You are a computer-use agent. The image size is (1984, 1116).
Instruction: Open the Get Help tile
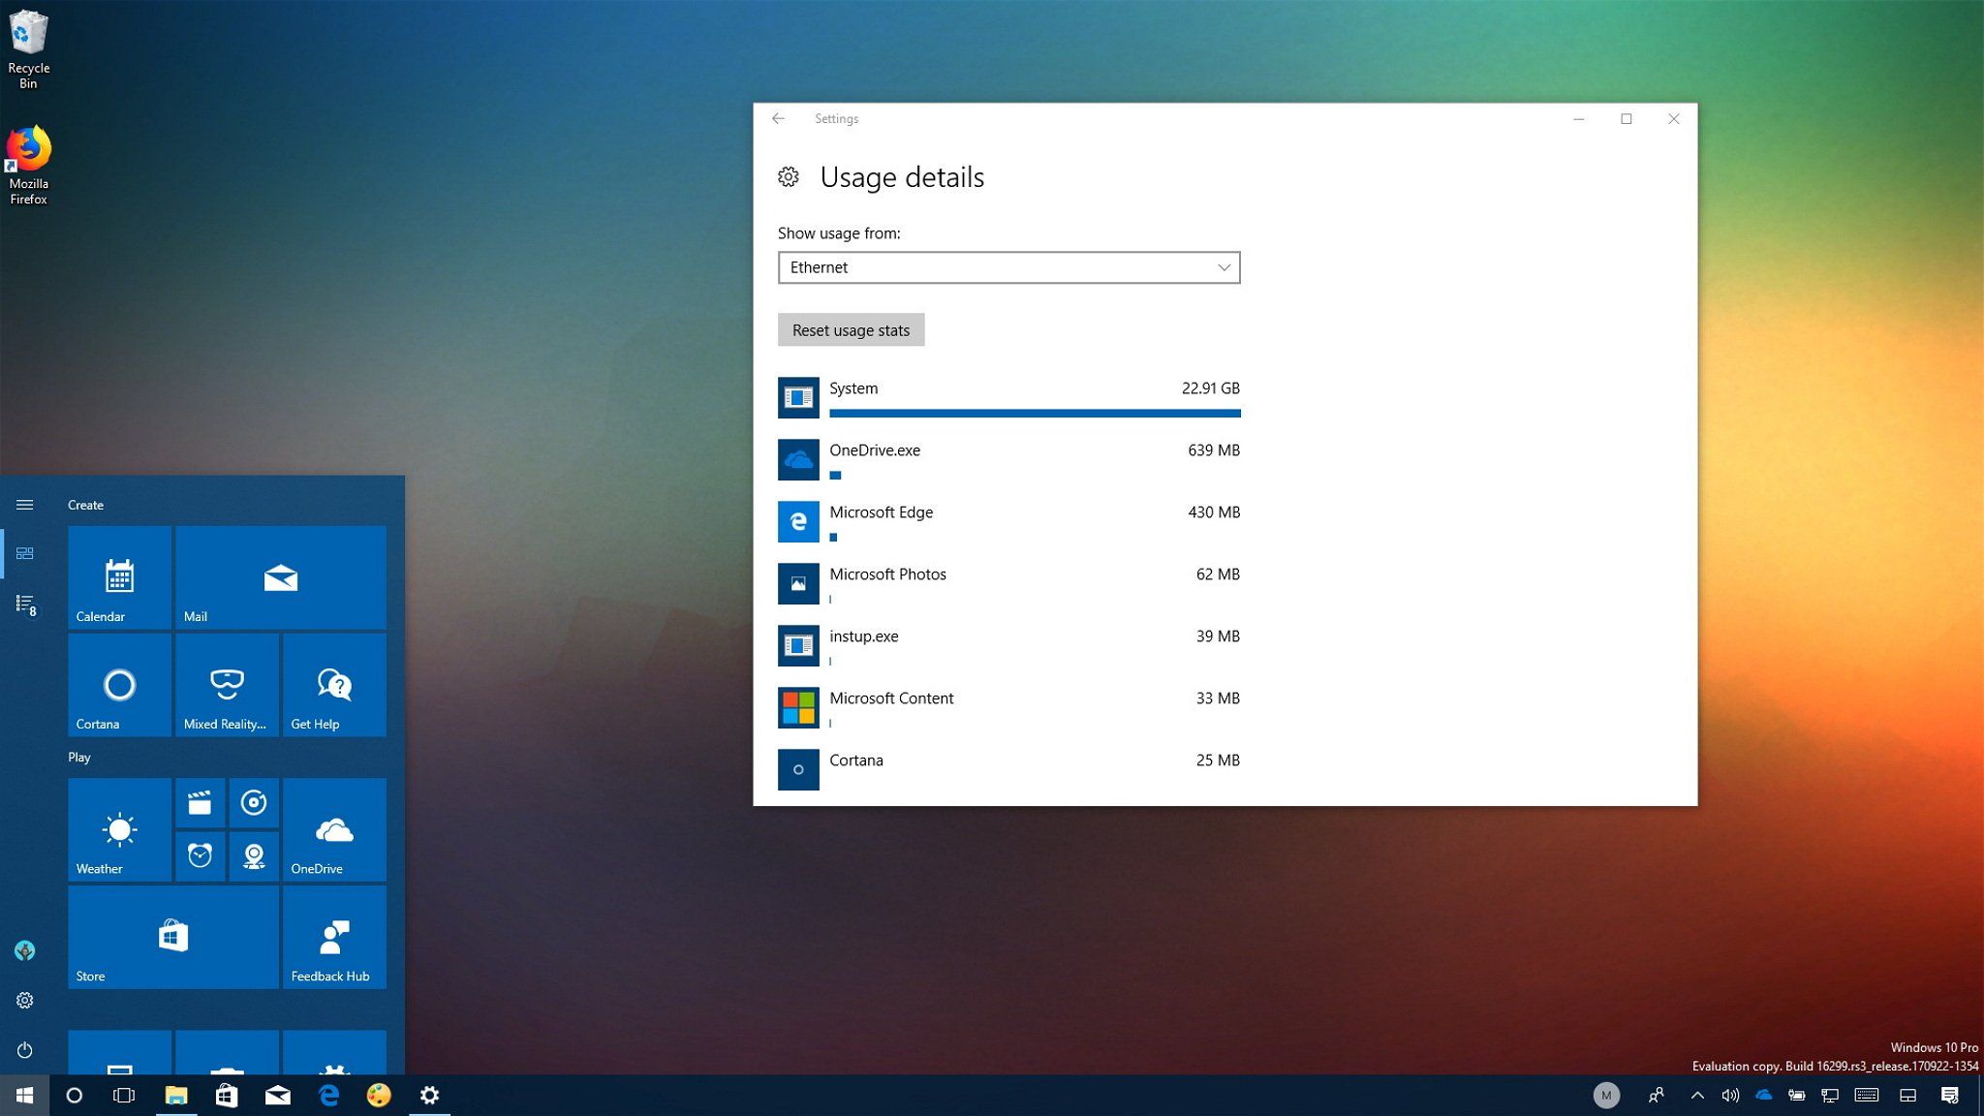tap(334, 685)
